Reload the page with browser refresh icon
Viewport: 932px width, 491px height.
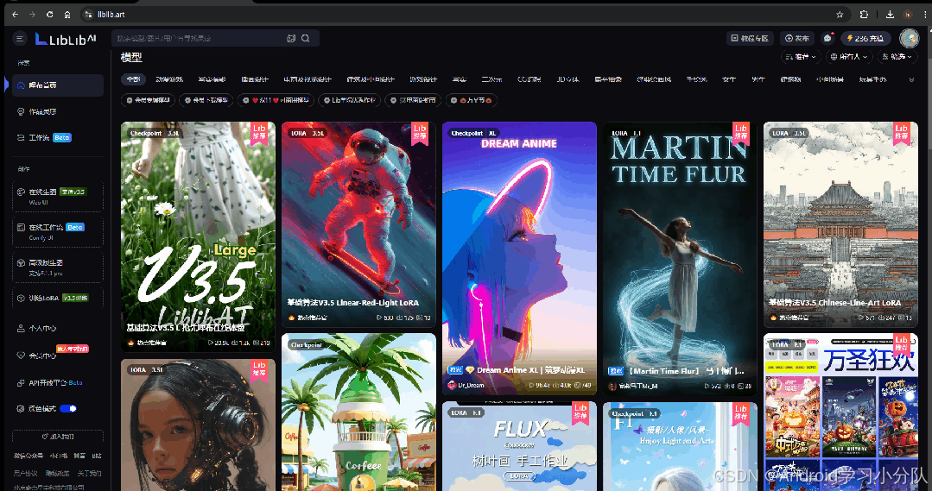coord(49,15)
